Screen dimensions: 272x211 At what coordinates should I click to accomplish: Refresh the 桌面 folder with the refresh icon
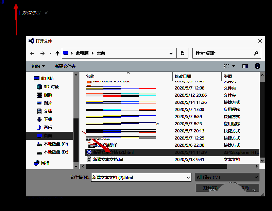(183, 53)
